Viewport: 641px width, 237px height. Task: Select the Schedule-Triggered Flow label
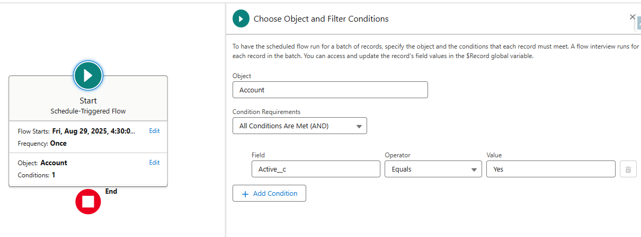point(88,111)
